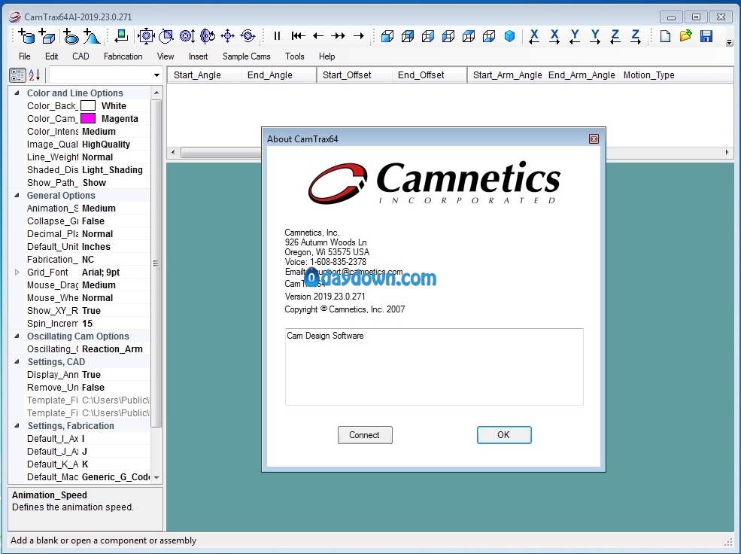Toggle categorized view of property grid
This screenshot has height=554, width=741.
coord(17,75)
